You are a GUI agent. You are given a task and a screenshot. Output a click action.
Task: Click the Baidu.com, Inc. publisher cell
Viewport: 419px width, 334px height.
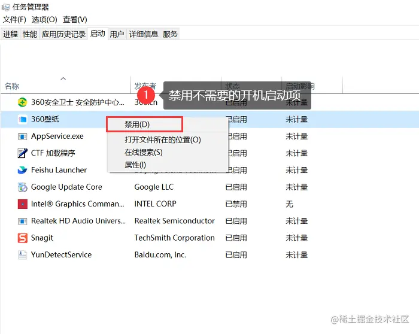click(x=160, y=254)
